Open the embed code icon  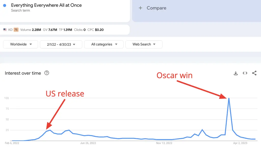click(245, 73)
